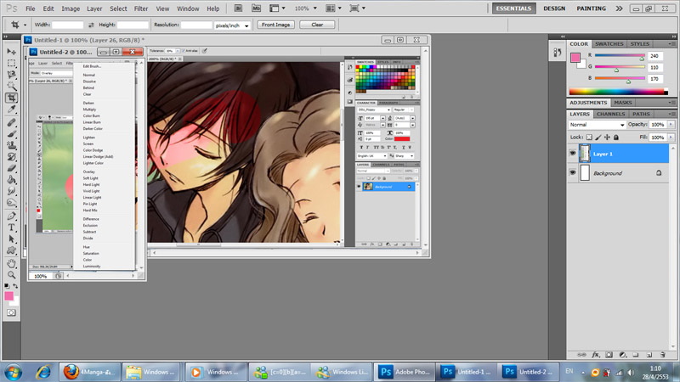Open the Fill slider arrow
The height and width of the screenshot is (382, 680).
pos(671,138)
